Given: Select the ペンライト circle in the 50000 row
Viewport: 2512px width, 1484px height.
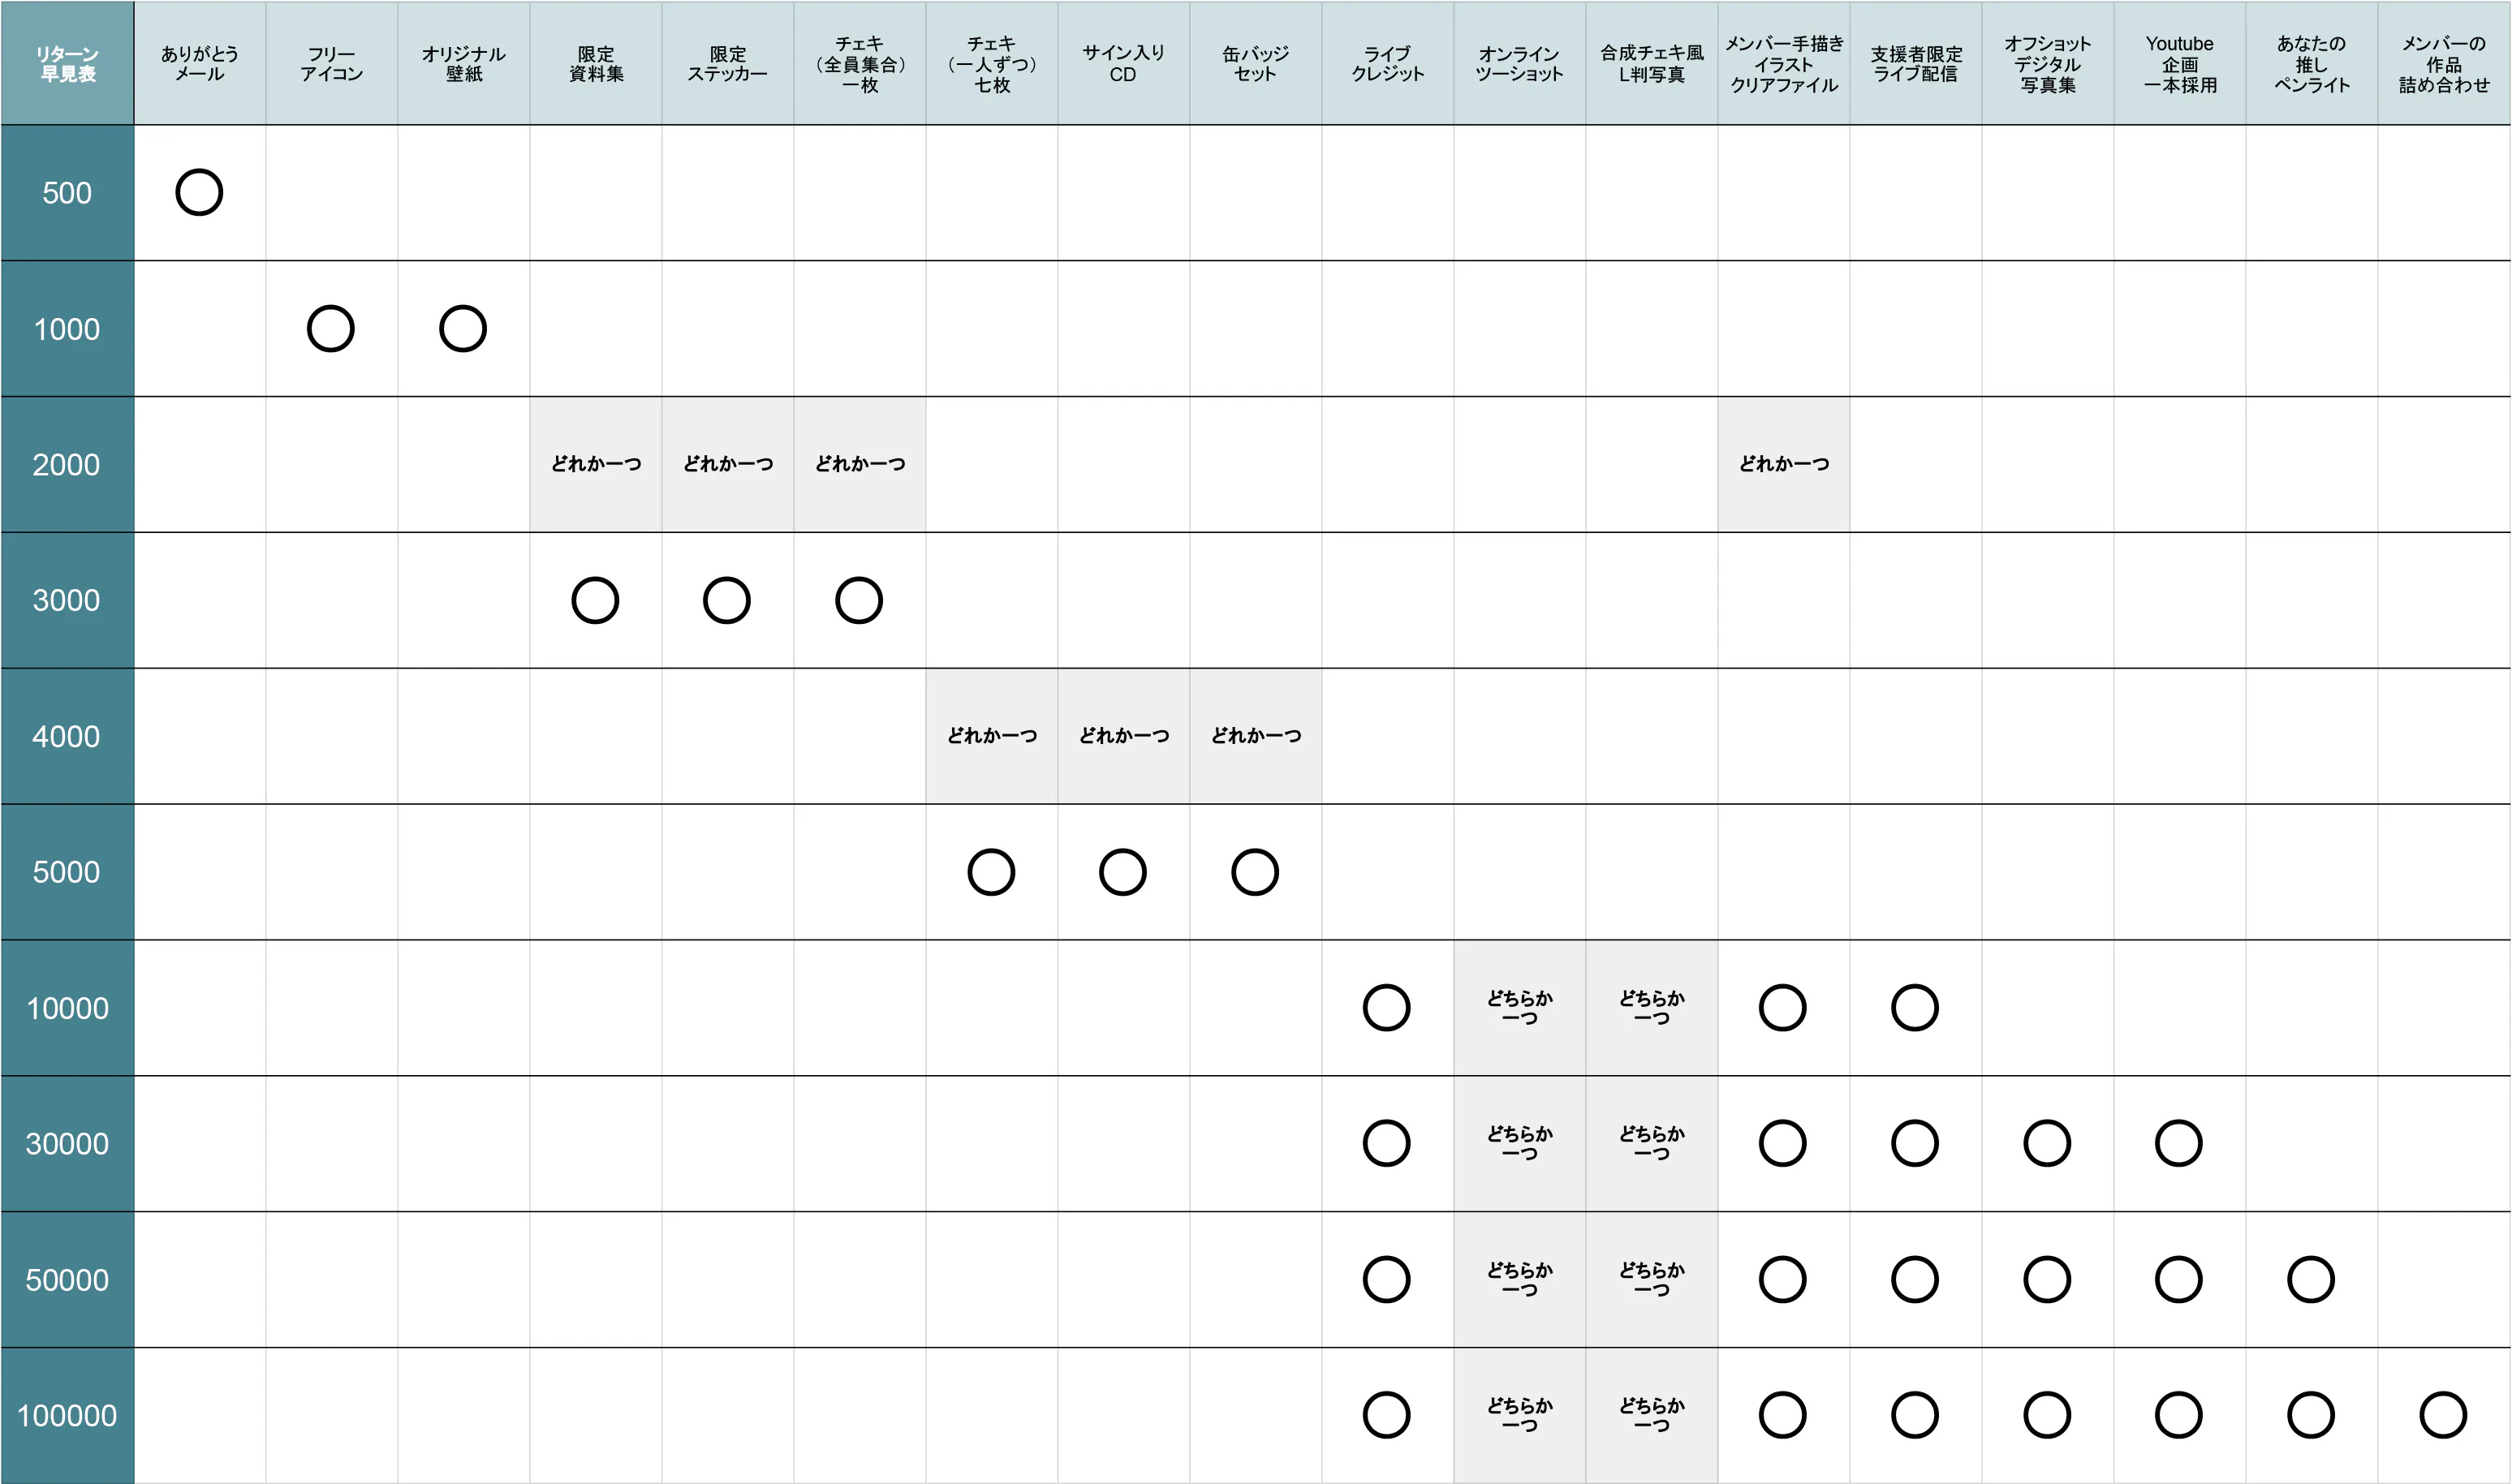Looking at the screenshot, I should coord(2311,1280).
